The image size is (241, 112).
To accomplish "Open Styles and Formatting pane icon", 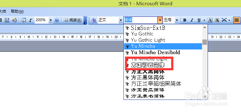I will 94,20.
